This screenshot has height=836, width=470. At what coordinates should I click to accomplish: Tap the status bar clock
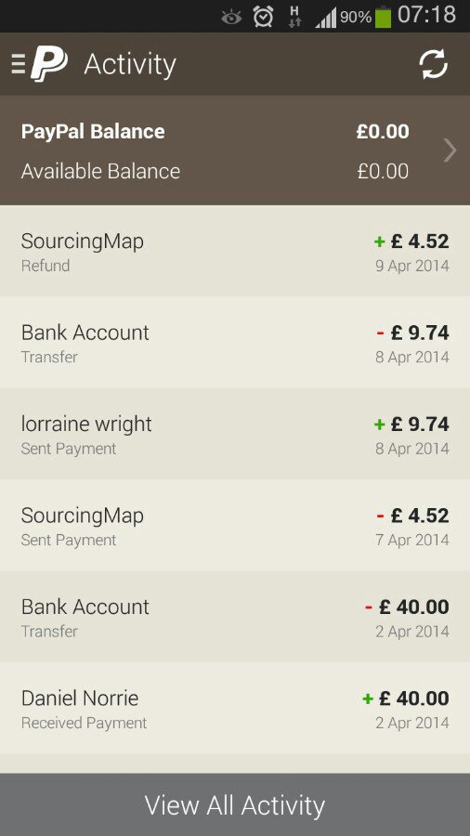tap(427, 15)
